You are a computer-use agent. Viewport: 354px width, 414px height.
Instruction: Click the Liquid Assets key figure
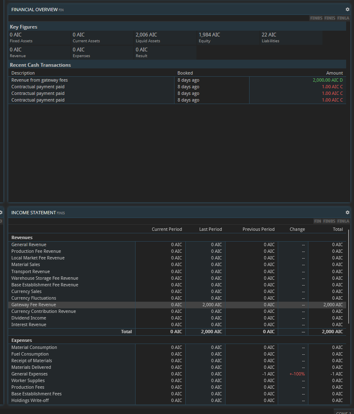[148, 37]
